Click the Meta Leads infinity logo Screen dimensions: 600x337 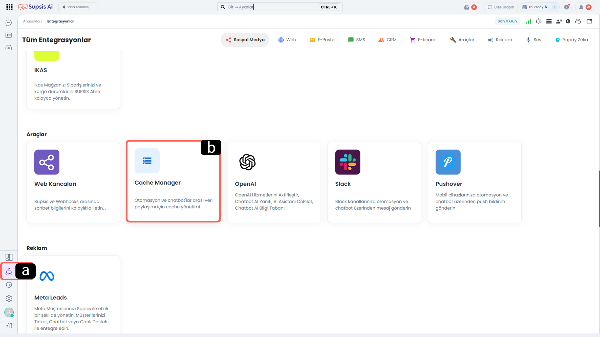pos(47,276)
